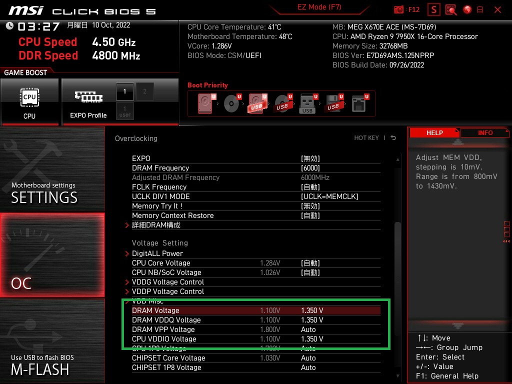The height and width of the screenshot is (384, 512).
Task: Select the first hard disk boot device icon
Action: click(206, 103)
